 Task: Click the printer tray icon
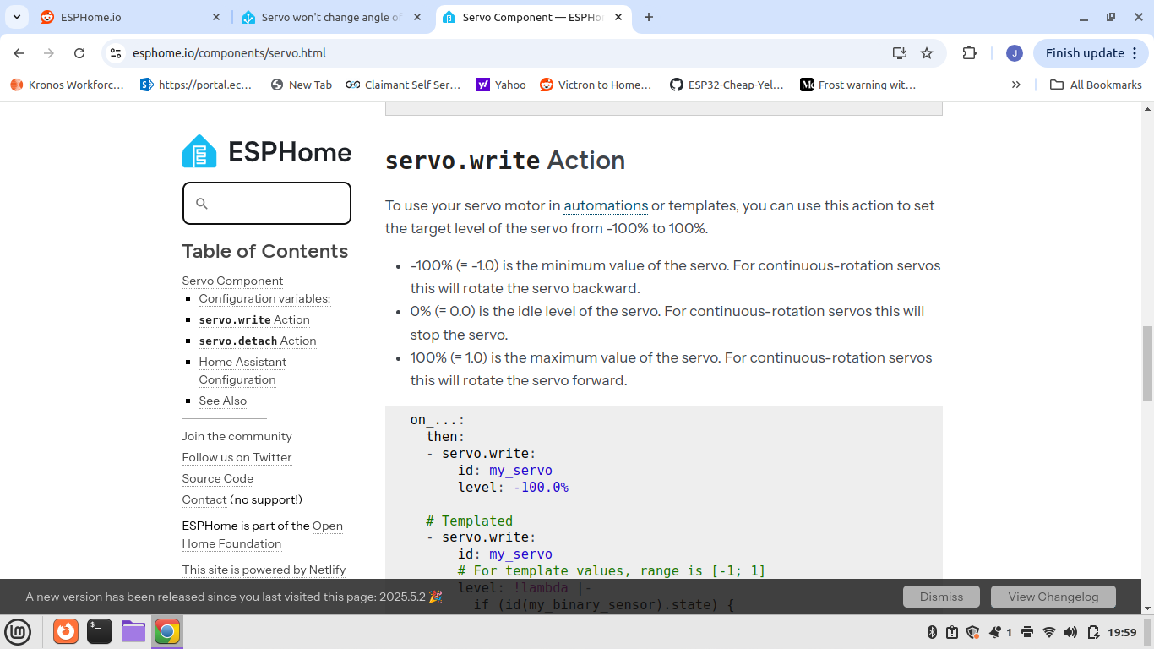tap(1027, 632)
